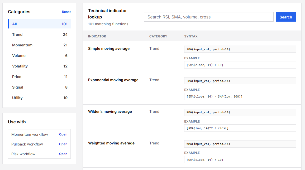Click the RMA(input_col, period=14) syntax box

[x=240, y=112]
